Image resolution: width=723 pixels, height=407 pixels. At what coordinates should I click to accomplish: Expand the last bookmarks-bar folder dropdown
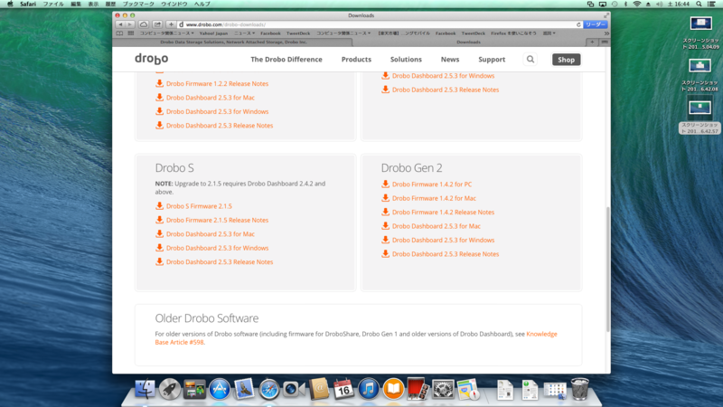[549, 33]
